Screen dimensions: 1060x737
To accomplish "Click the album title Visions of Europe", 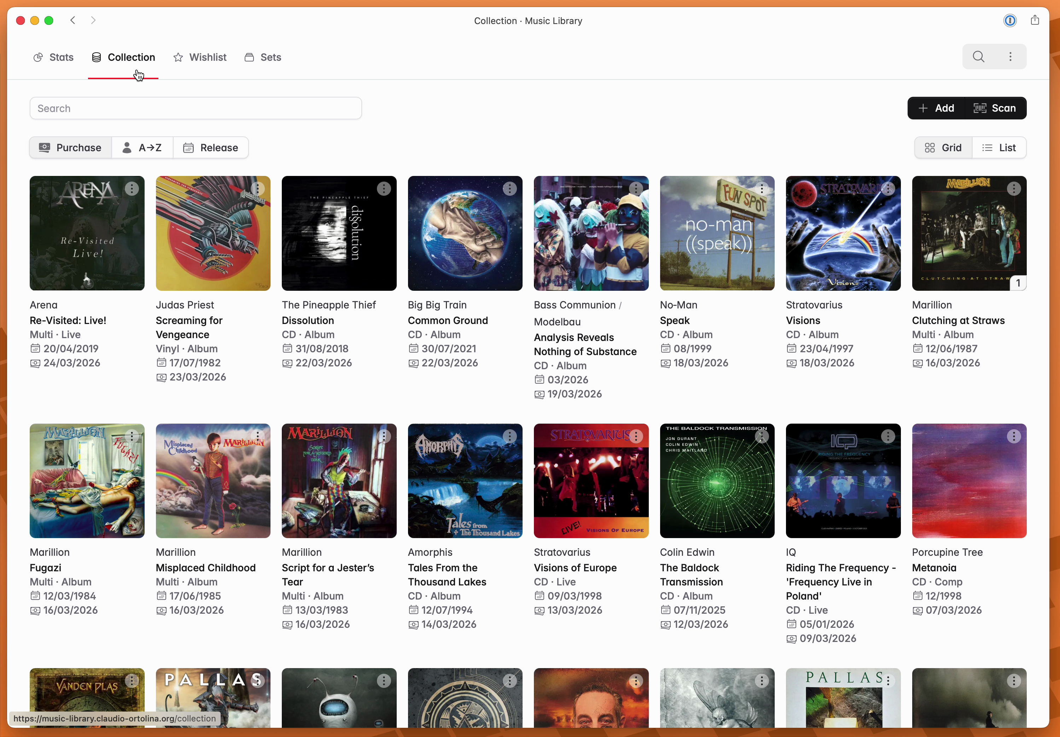I will [x=575, y=568].
